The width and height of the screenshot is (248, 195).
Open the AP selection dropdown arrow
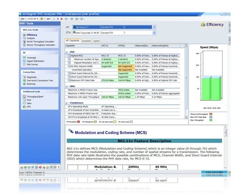(154, 27)
